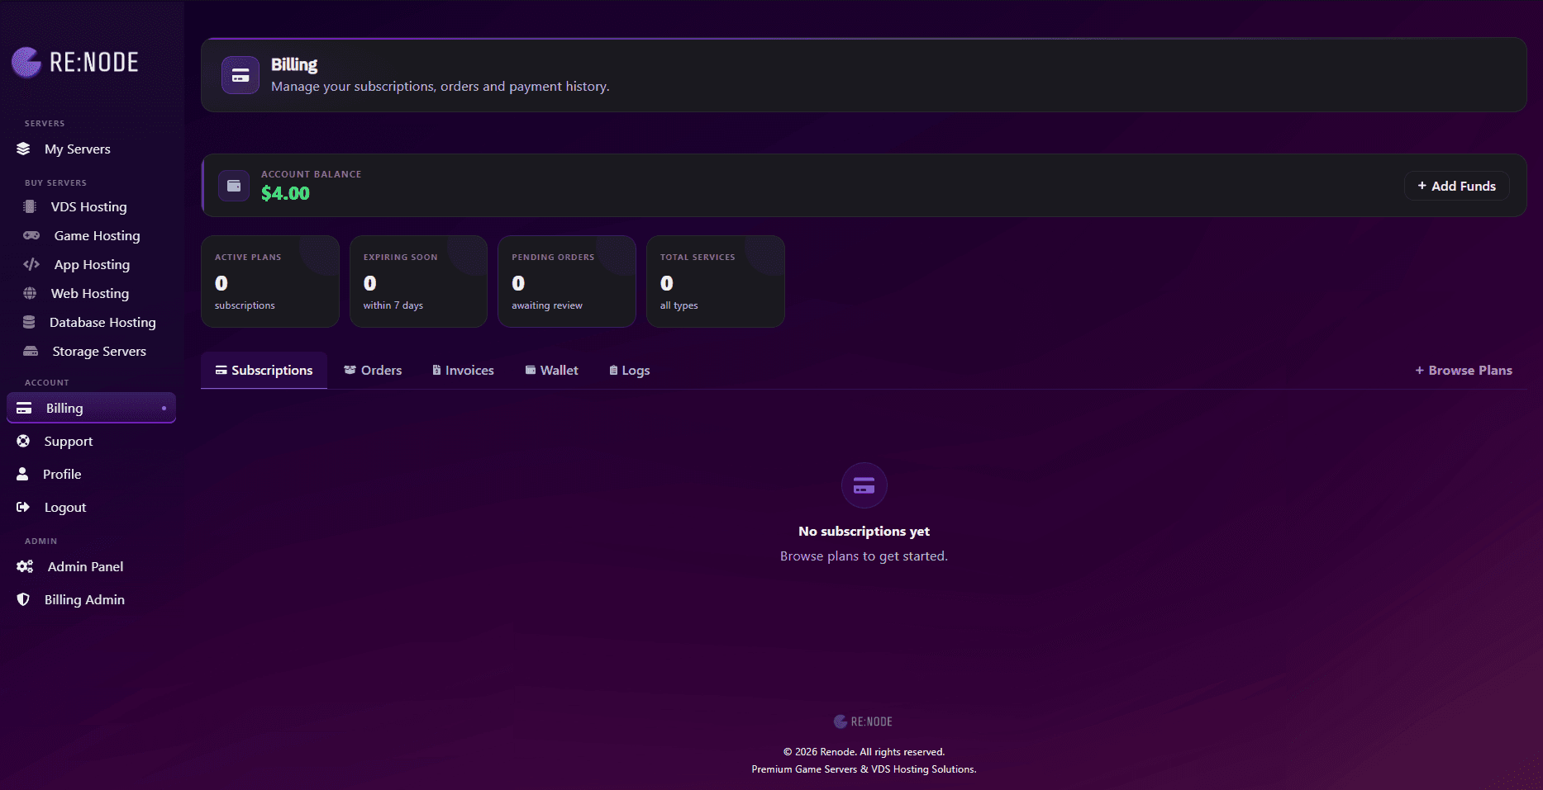
Task: Click the App Hosting code brackets icon
Action: (31, 264)
